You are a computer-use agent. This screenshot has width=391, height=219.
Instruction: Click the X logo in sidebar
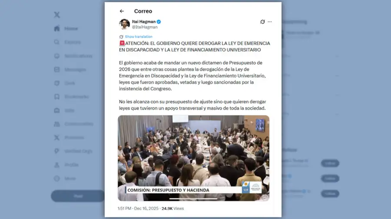tap(57, 15)
